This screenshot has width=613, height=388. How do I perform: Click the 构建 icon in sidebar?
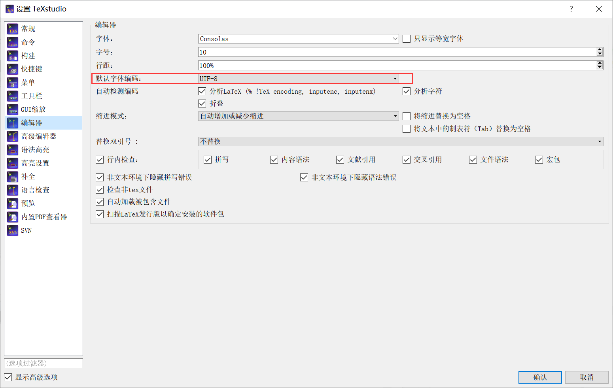coord(13,56)
